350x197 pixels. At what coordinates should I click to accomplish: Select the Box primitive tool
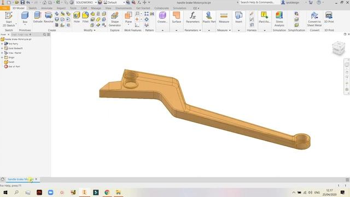coord(25,17)
